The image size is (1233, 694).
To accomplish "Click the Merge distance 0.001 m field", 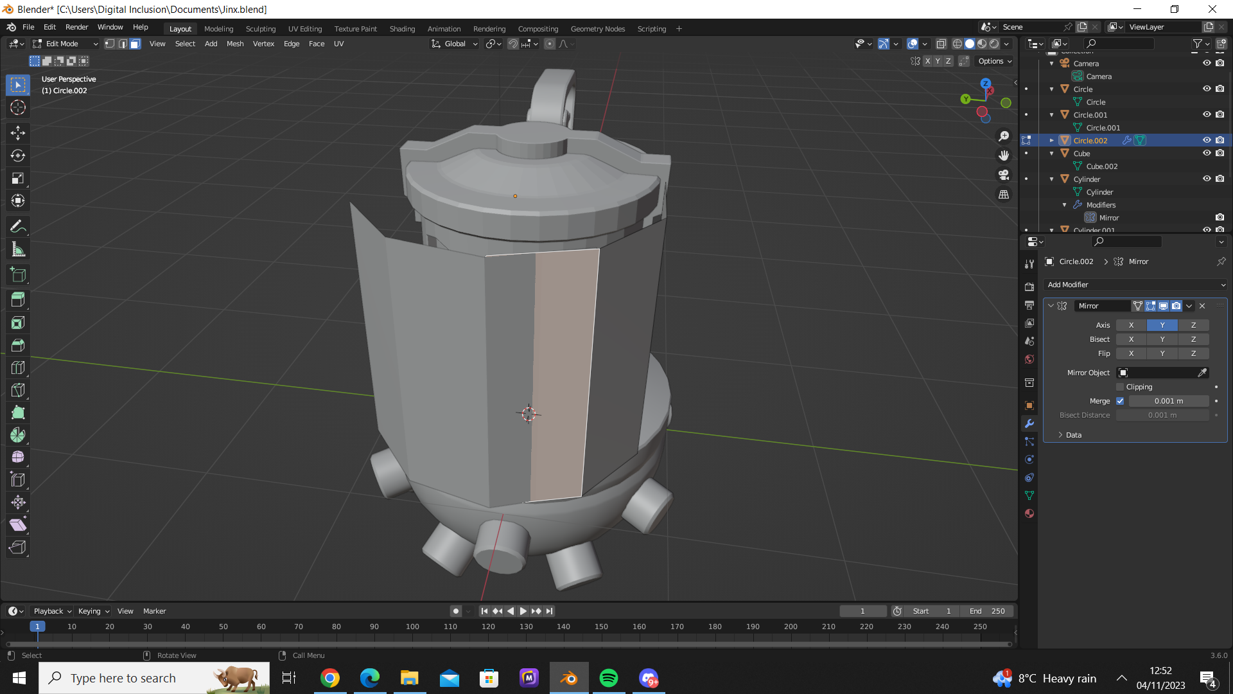I will click(1169, 401).
